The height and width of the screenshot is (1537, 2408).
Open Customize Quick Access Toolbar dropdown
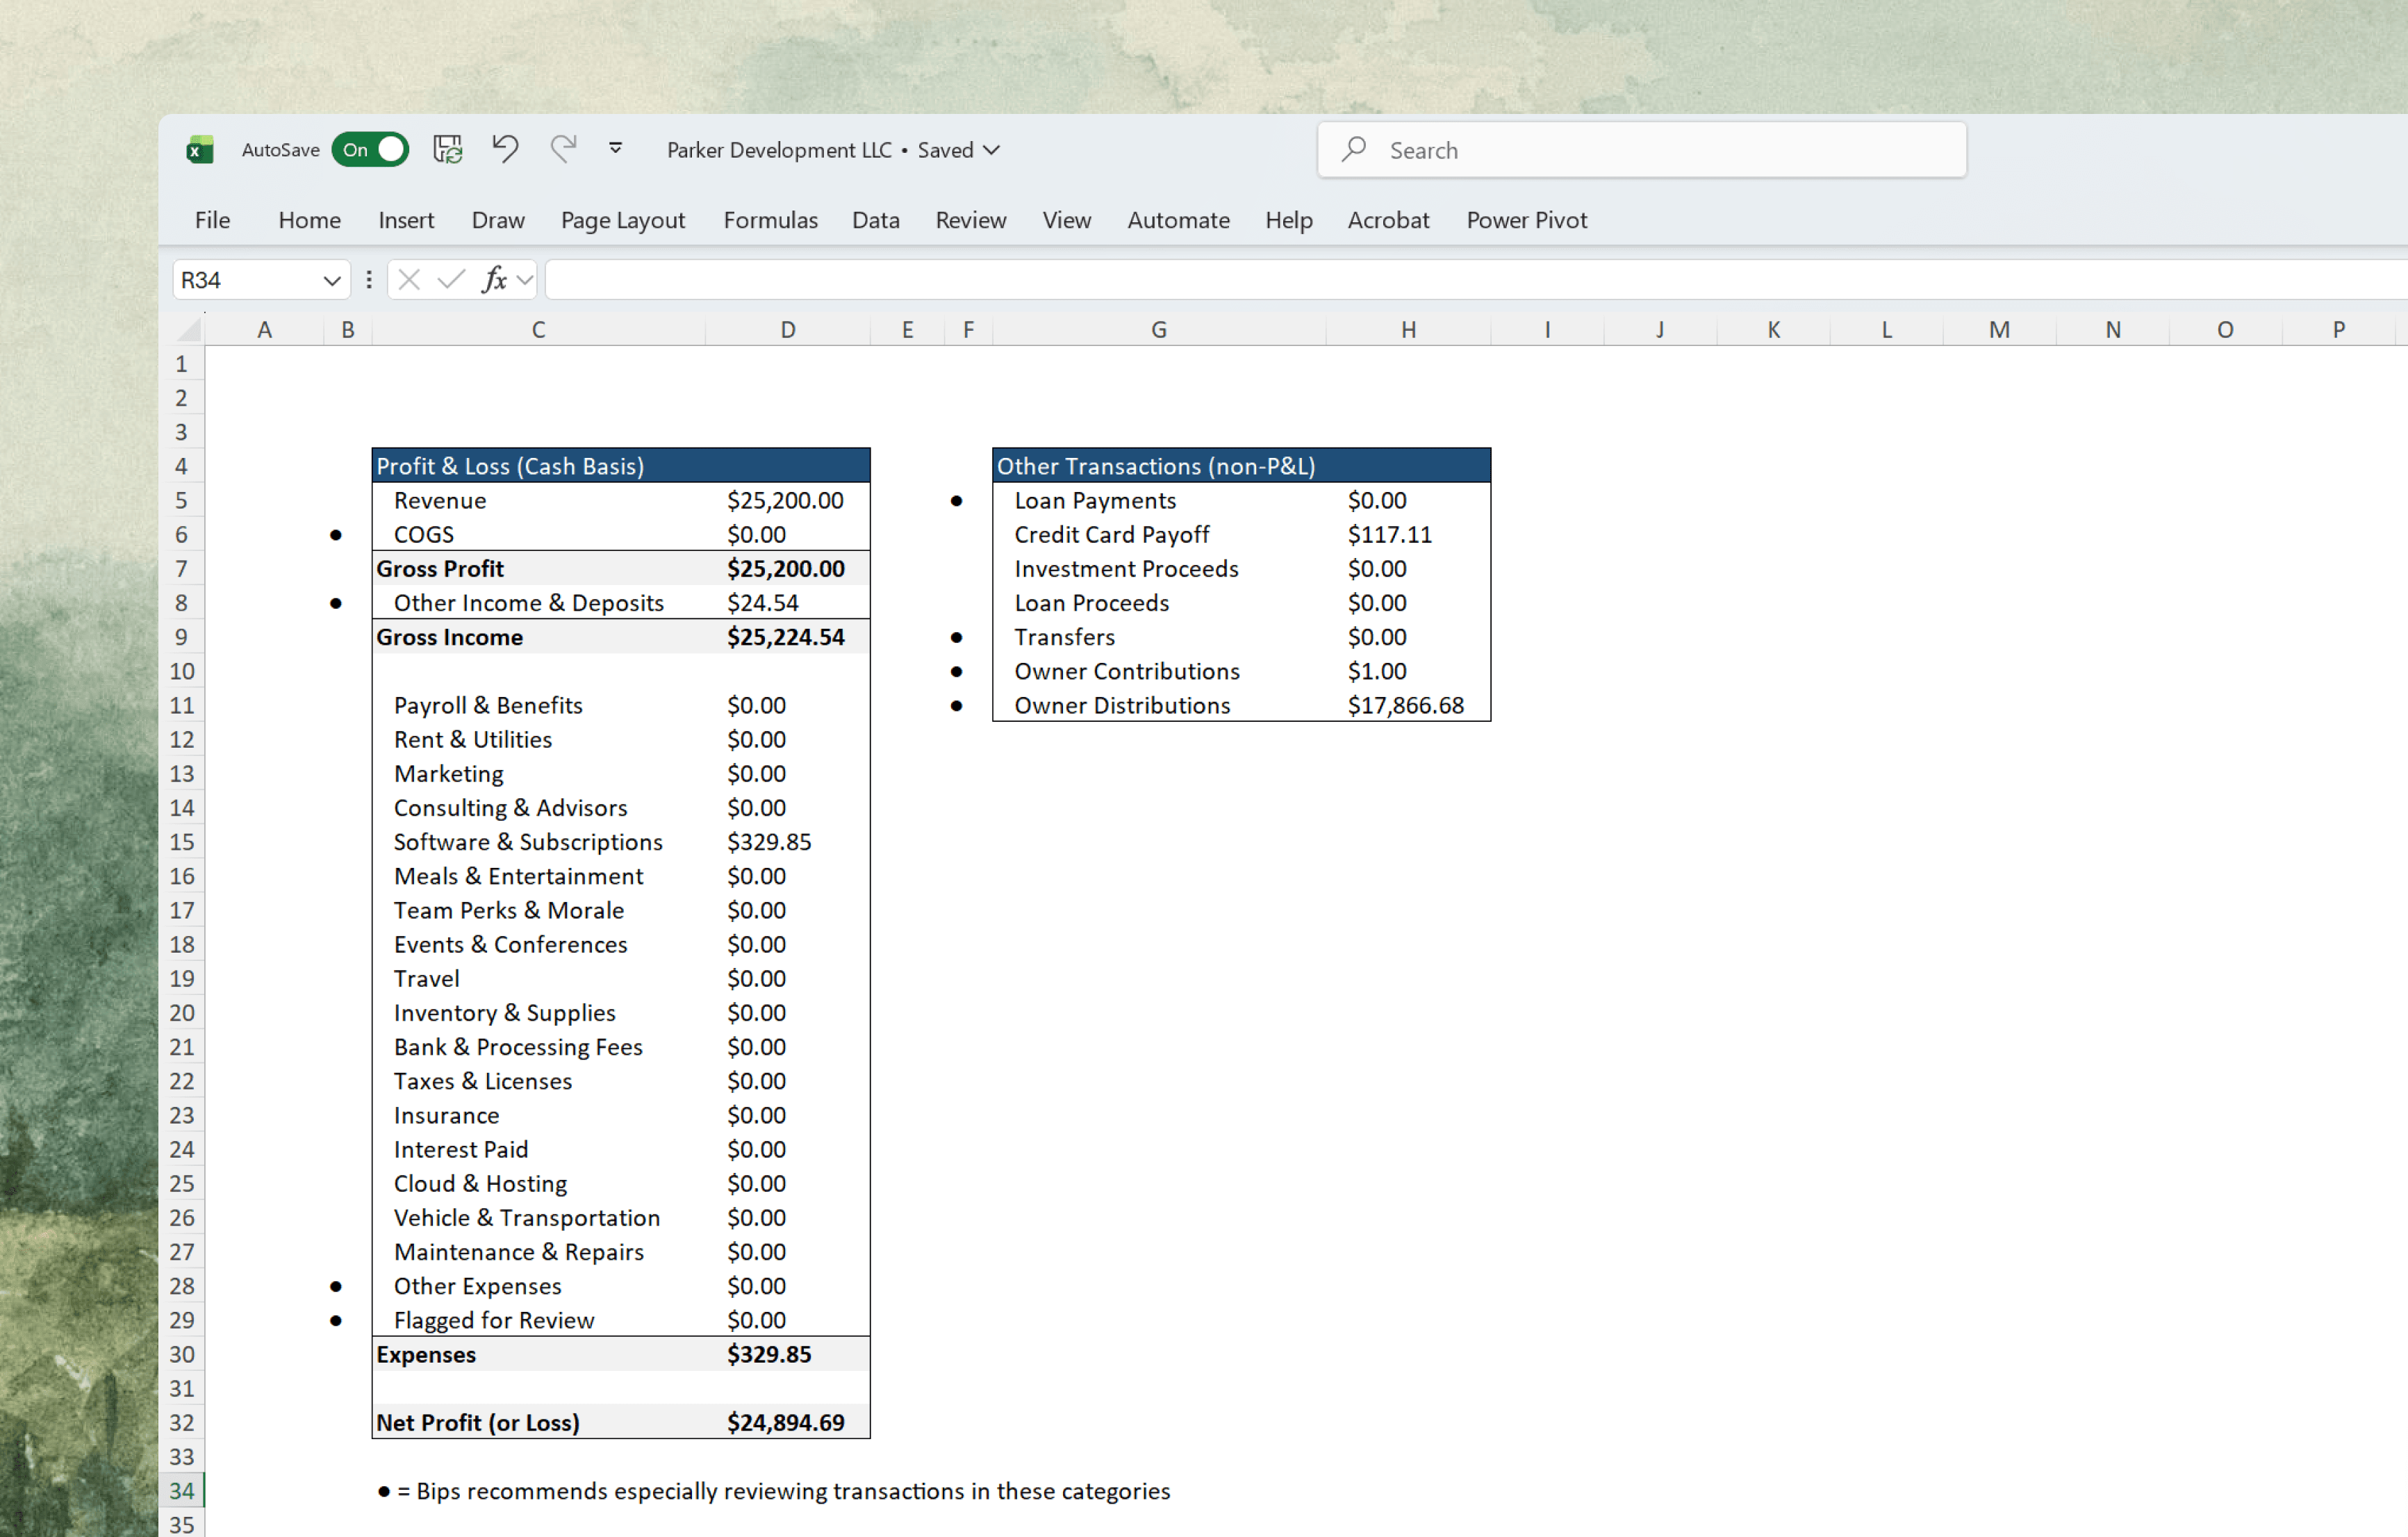(x=616, y=149)
